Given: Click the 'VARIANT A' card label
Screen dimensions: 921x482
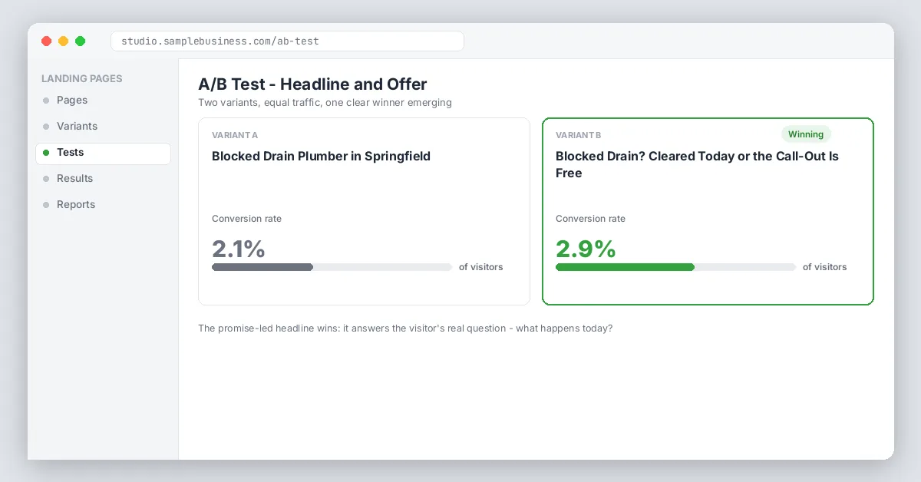Looking at the screenshot, I should 235,135.
